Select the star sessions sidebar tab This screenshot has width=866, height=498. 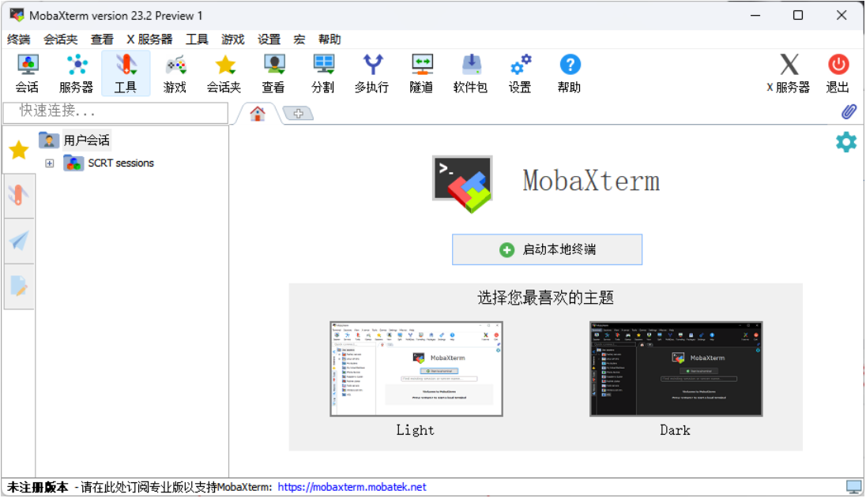(x=19, y=149)
